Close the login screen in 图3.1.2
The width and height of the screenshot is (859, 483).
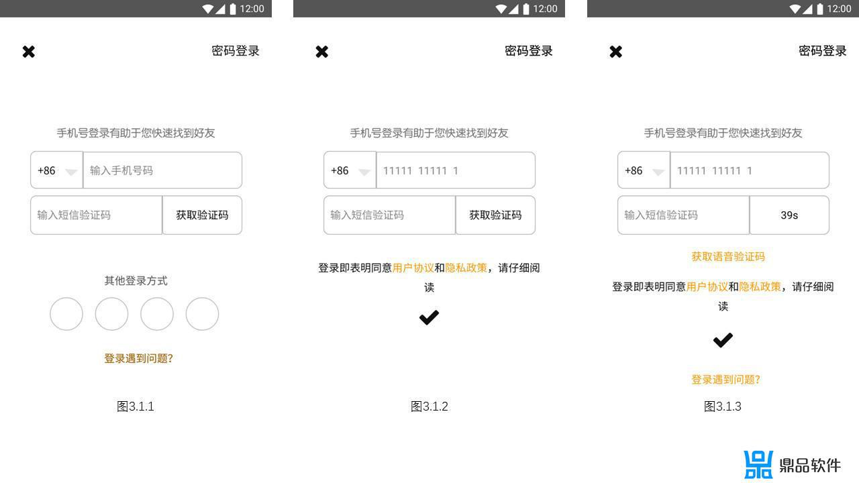pos(321,51)
